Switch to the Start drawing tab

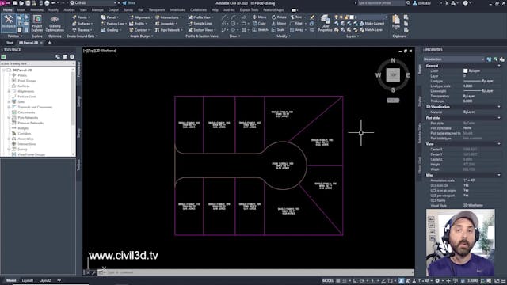coord(10,43)
